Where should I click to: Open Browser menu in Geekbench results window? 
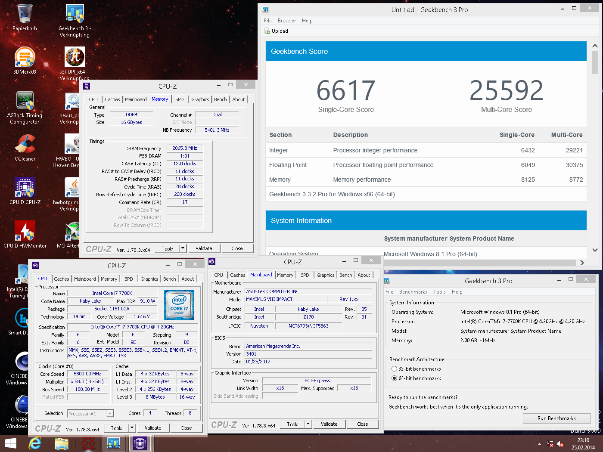(x=287, y=21)
